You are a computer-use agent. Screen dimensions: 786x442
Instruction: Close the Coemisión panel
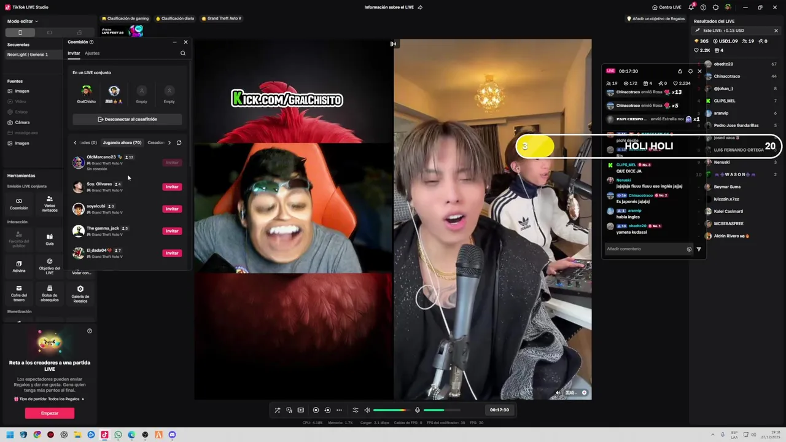click(185, 42)
